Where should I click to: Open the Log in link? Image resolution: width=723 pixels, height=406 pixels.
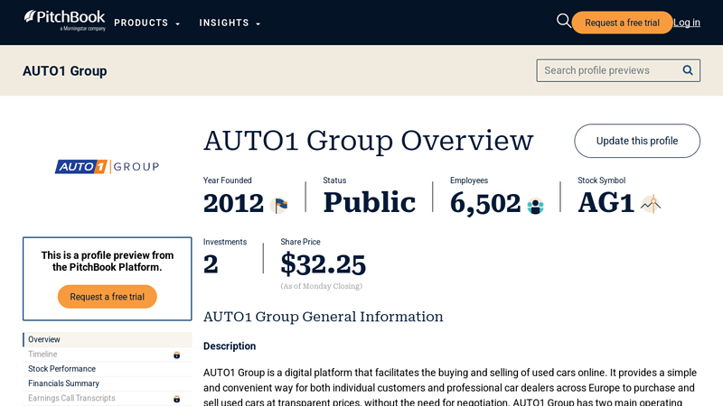pyautogui.click(x=687, y=23)
